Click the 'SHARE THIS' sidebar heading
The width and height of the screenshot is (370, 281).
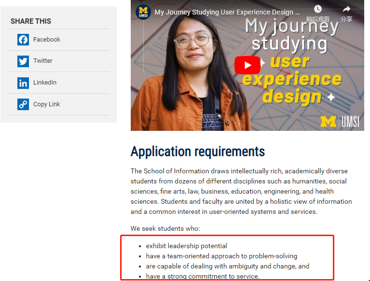(31, 21)
